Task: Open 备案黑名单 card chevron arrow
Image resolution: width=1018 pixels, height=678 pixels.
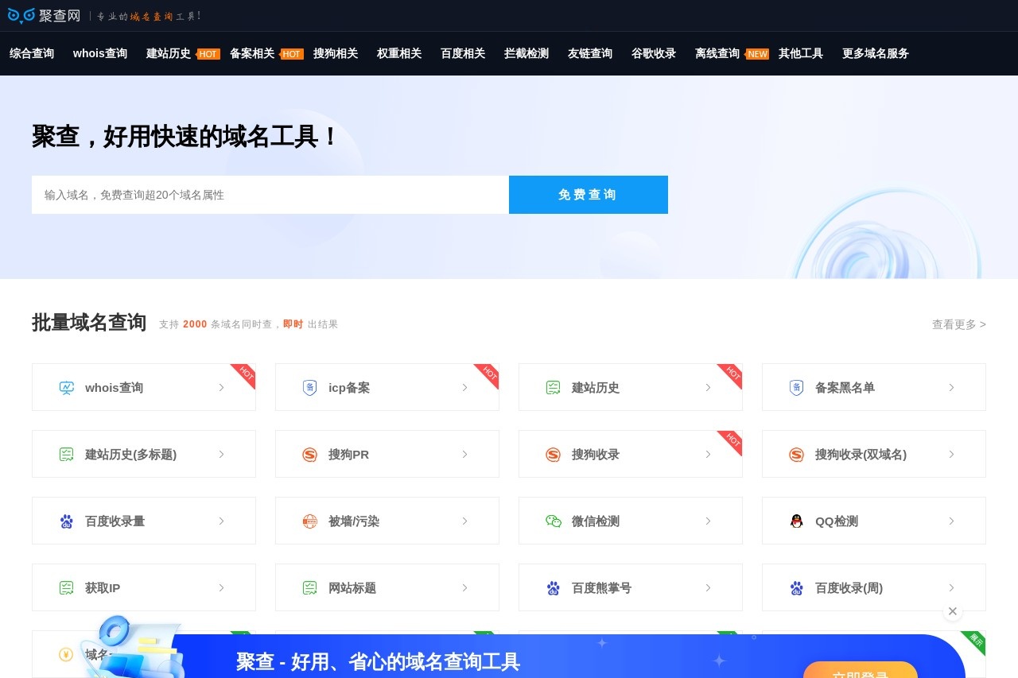Action: pos(952,388)
